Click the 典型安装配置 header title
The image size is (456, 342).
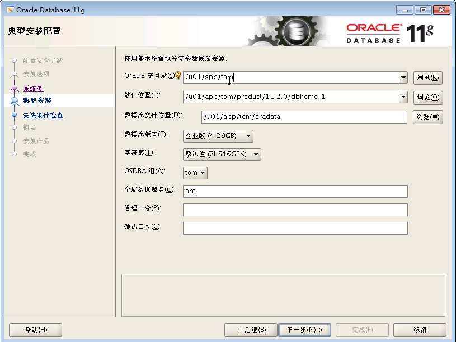coord(35,31)
